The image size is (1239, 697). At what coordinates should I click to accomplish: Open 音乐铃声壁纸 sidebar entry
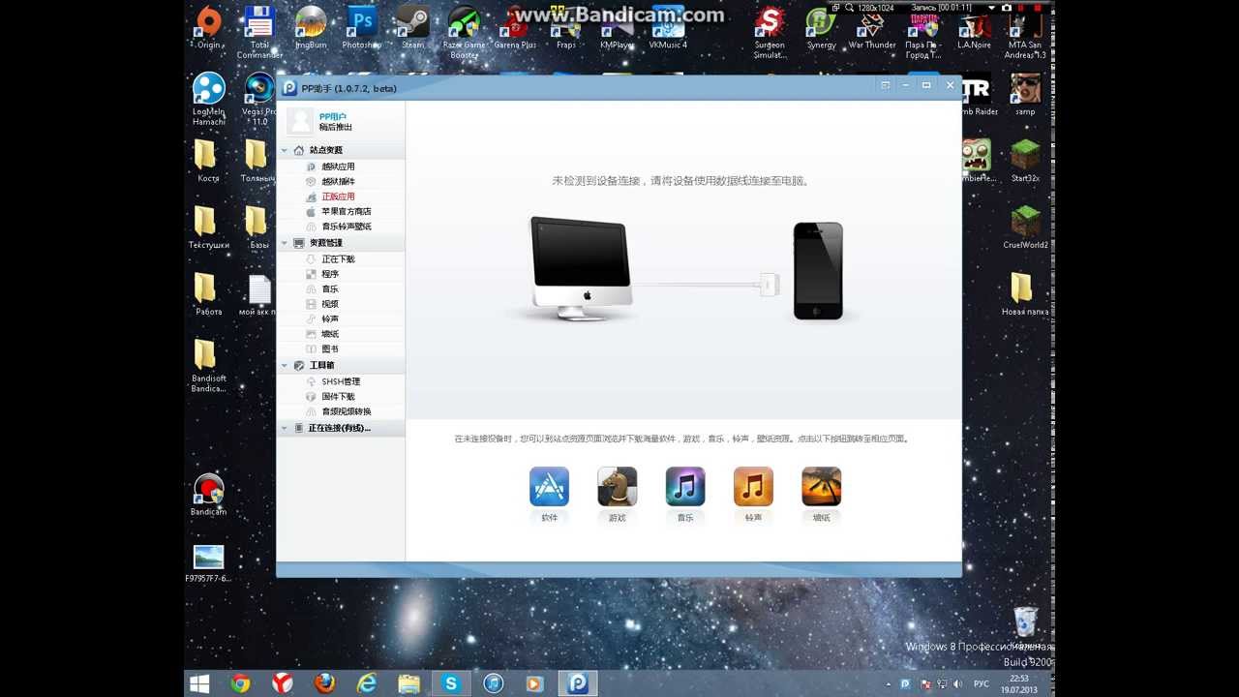tap(347, 227)
